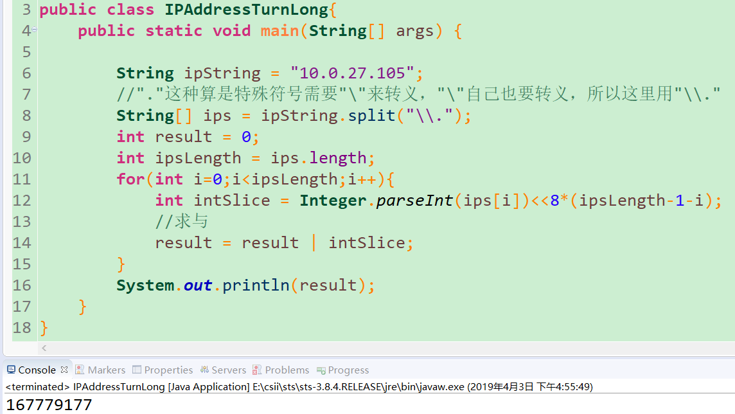Click the comment //求与 on line 13
The image size is (735, 414).
pos(181,221)
